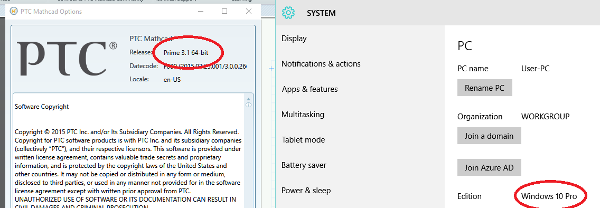
Task: Open Notifications & actions settings
Action: (321, 64)
